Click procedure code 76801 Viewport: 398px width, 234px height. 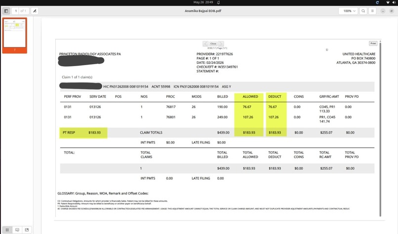171,117
